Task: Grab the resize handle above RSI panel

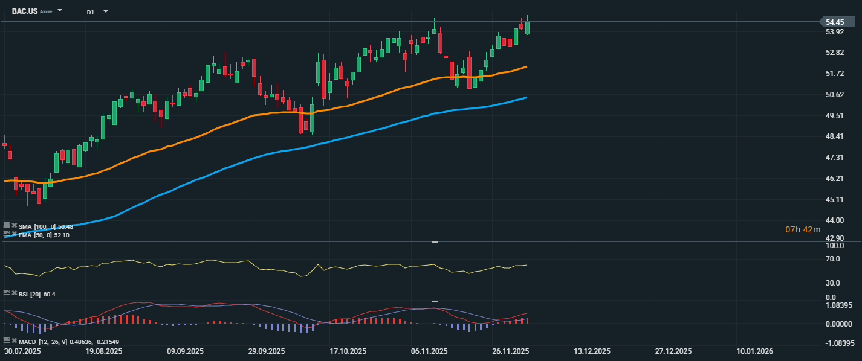Action: point(434,242)
